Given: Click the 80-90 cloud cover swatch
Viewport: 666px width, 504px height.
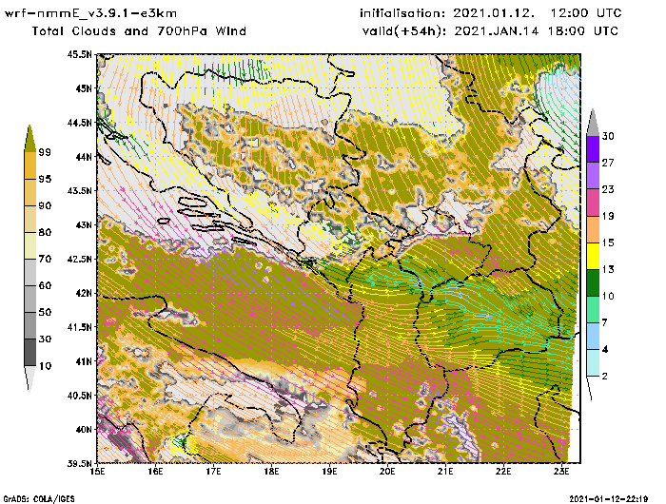Looking at the screenshot, I should (x=30, y=219).
